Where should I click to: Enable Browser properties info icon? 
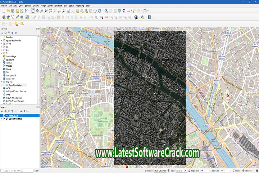pyautogui.click(x=15, y=33)
